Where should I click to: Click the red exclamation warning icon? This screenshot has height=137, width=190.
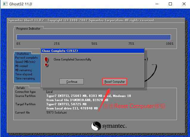46,62
